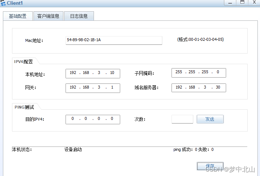Click the 网关 field 192.168.3.1
Screen dimensions: 260x176
point(93,88)
